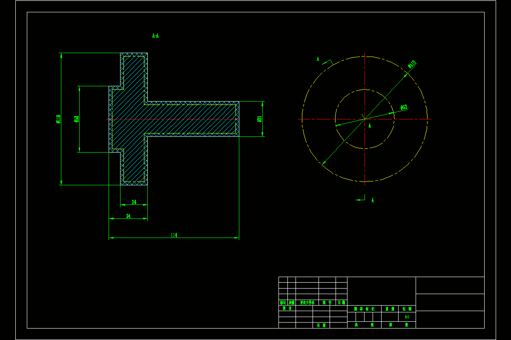The width and height of the screenshot is (511, 340).
Task: Pick the 114 overall length dimension value
Action: [174, 235]
